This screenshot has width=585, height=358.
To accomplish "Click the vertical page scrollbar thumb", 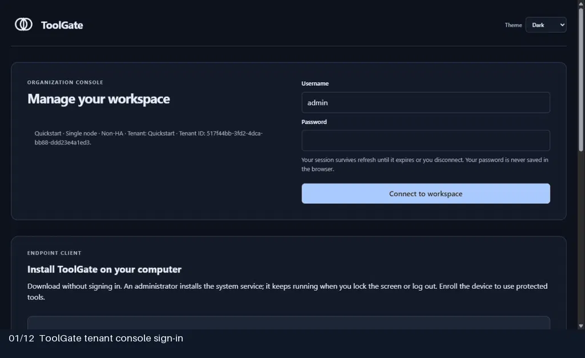I will 581,80.
